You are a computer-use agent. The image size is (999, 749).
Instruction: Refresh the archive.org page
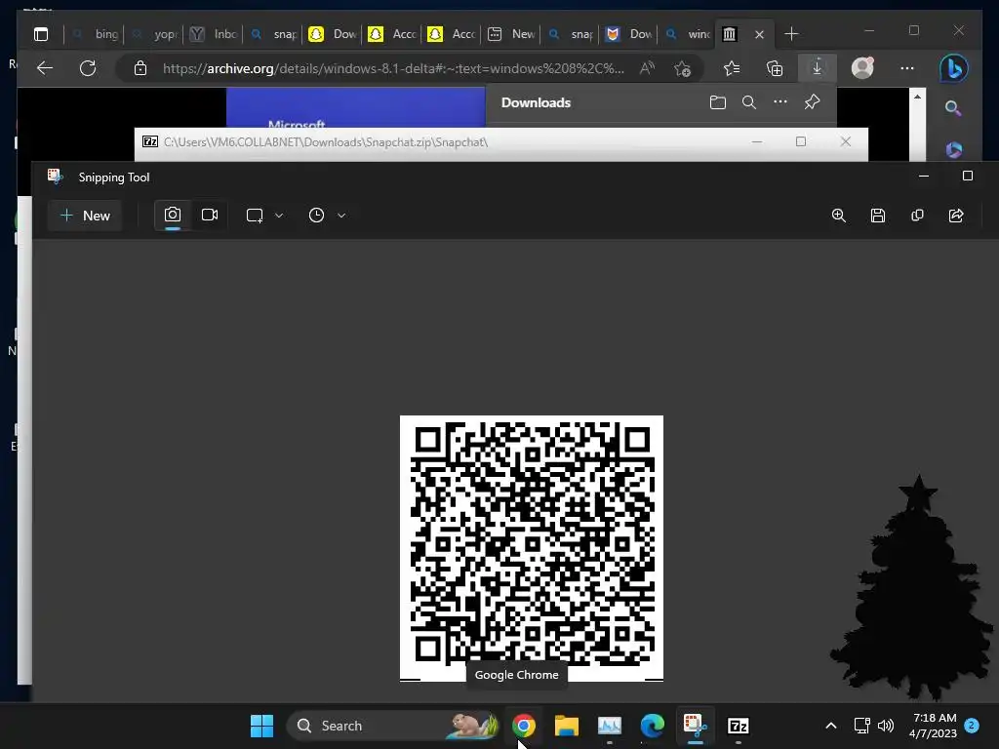click(x=88, y=68)
